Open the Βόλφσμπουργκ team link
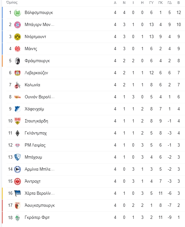185x227 pixels. [39, 13]
